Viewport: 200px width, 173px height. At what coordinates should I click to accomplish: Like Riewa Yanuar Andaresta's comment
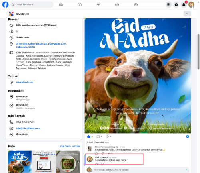pos(96,153)
